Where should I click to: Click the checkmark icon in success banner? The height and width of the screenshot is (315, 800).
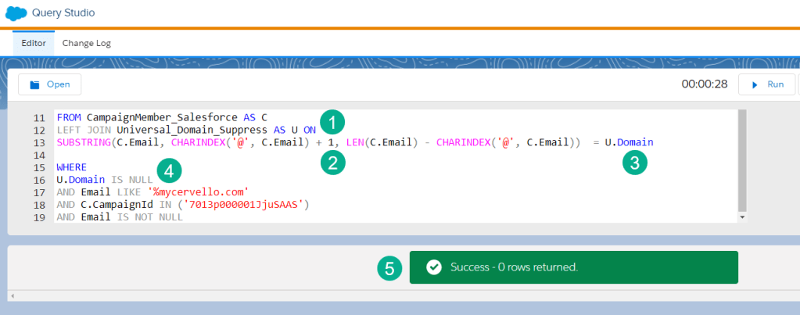click(x=433, y=267)
